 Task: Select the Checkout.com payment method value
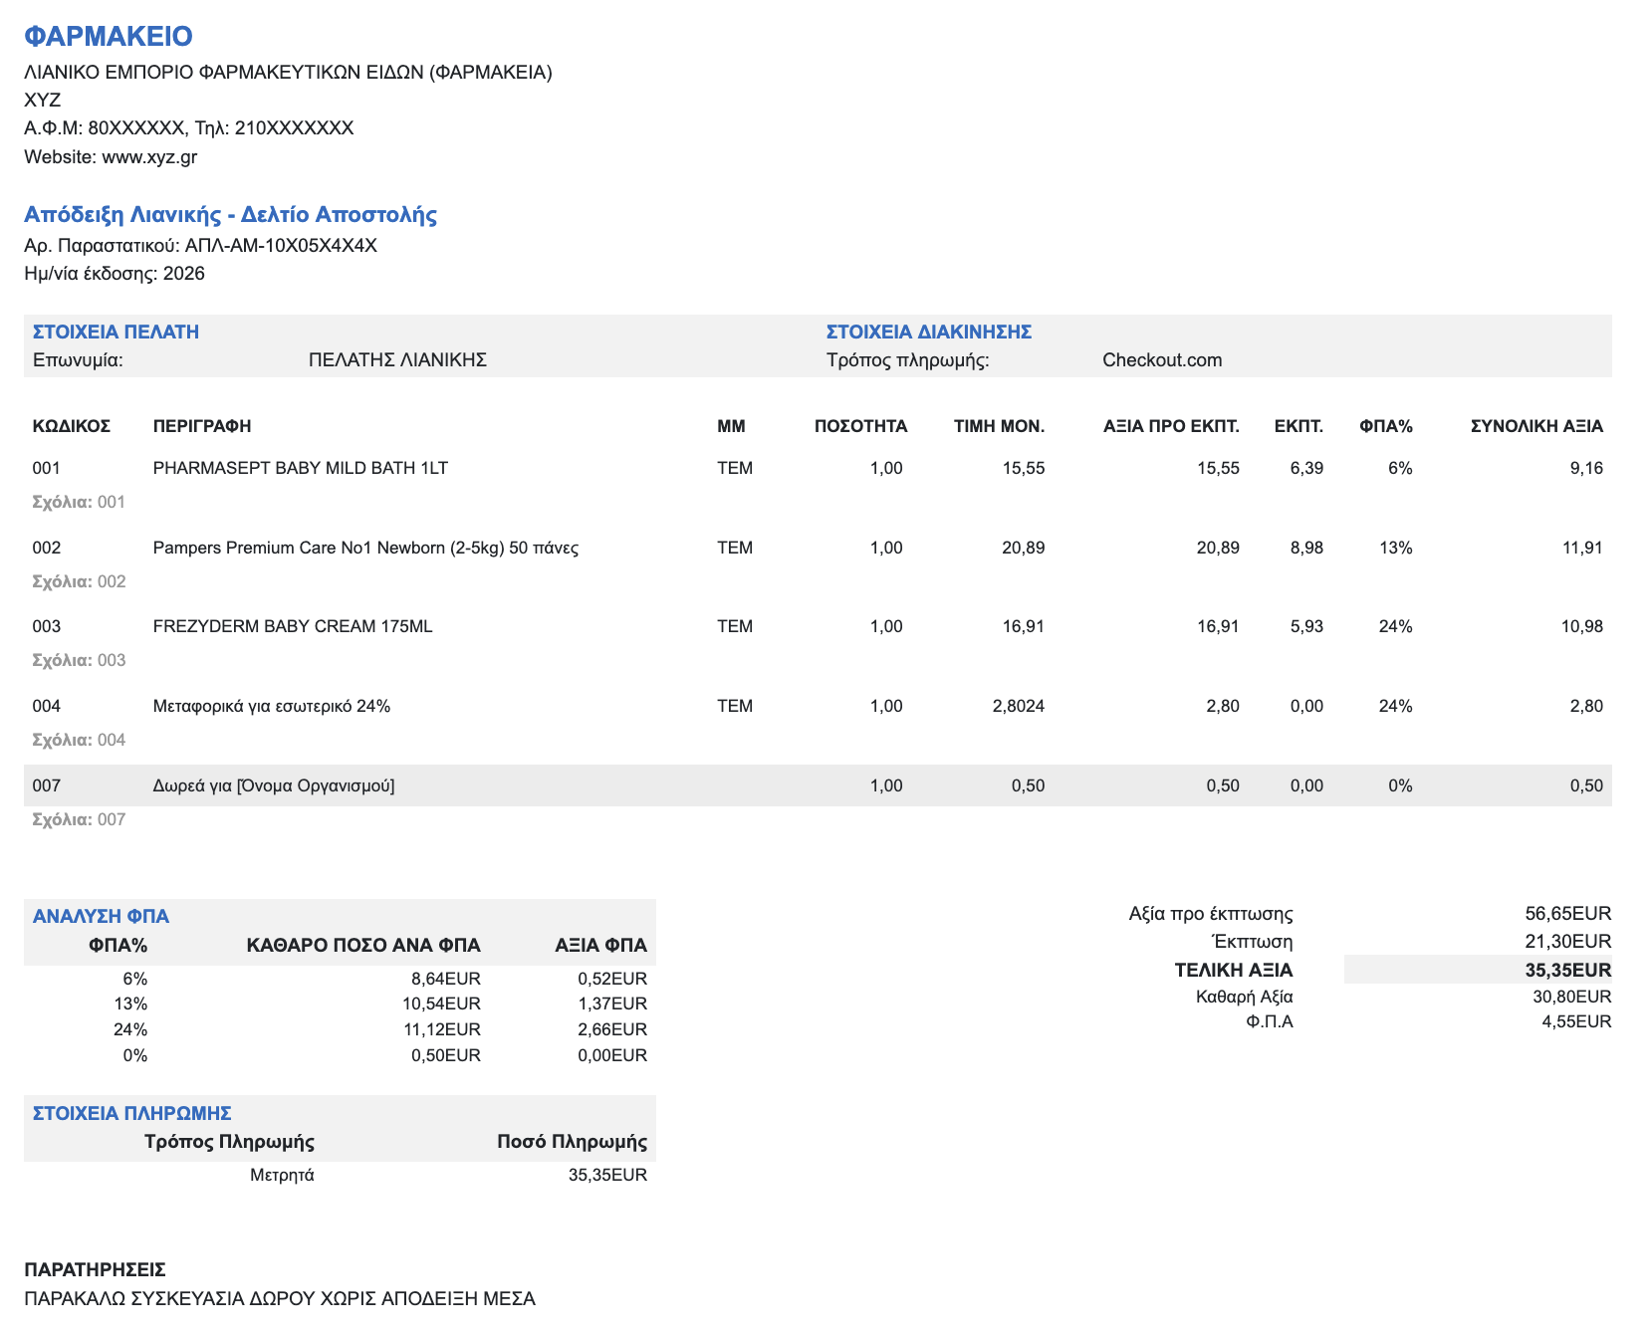pyautogui.click(x=1161, y=360)
